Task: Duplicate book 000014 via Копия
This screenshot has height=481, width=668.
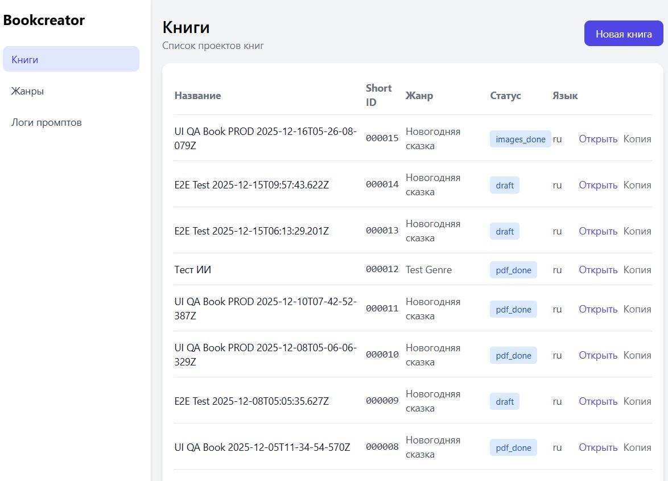Action: click(637, 185)
